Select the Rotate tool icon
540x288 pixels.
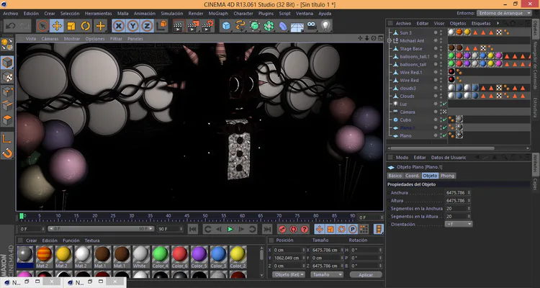coord(86,26)
